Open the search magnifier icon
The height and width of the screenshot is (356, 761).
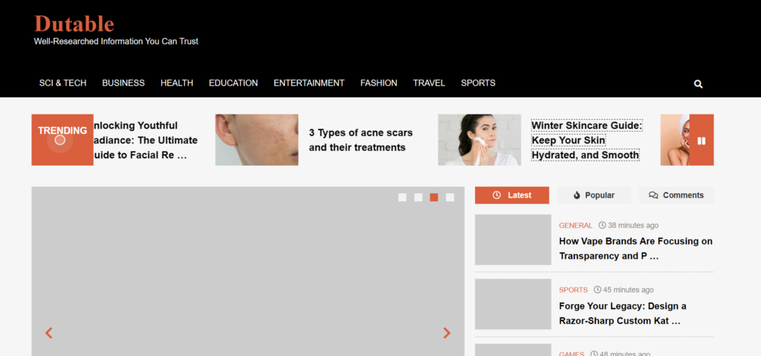point(698,84)
